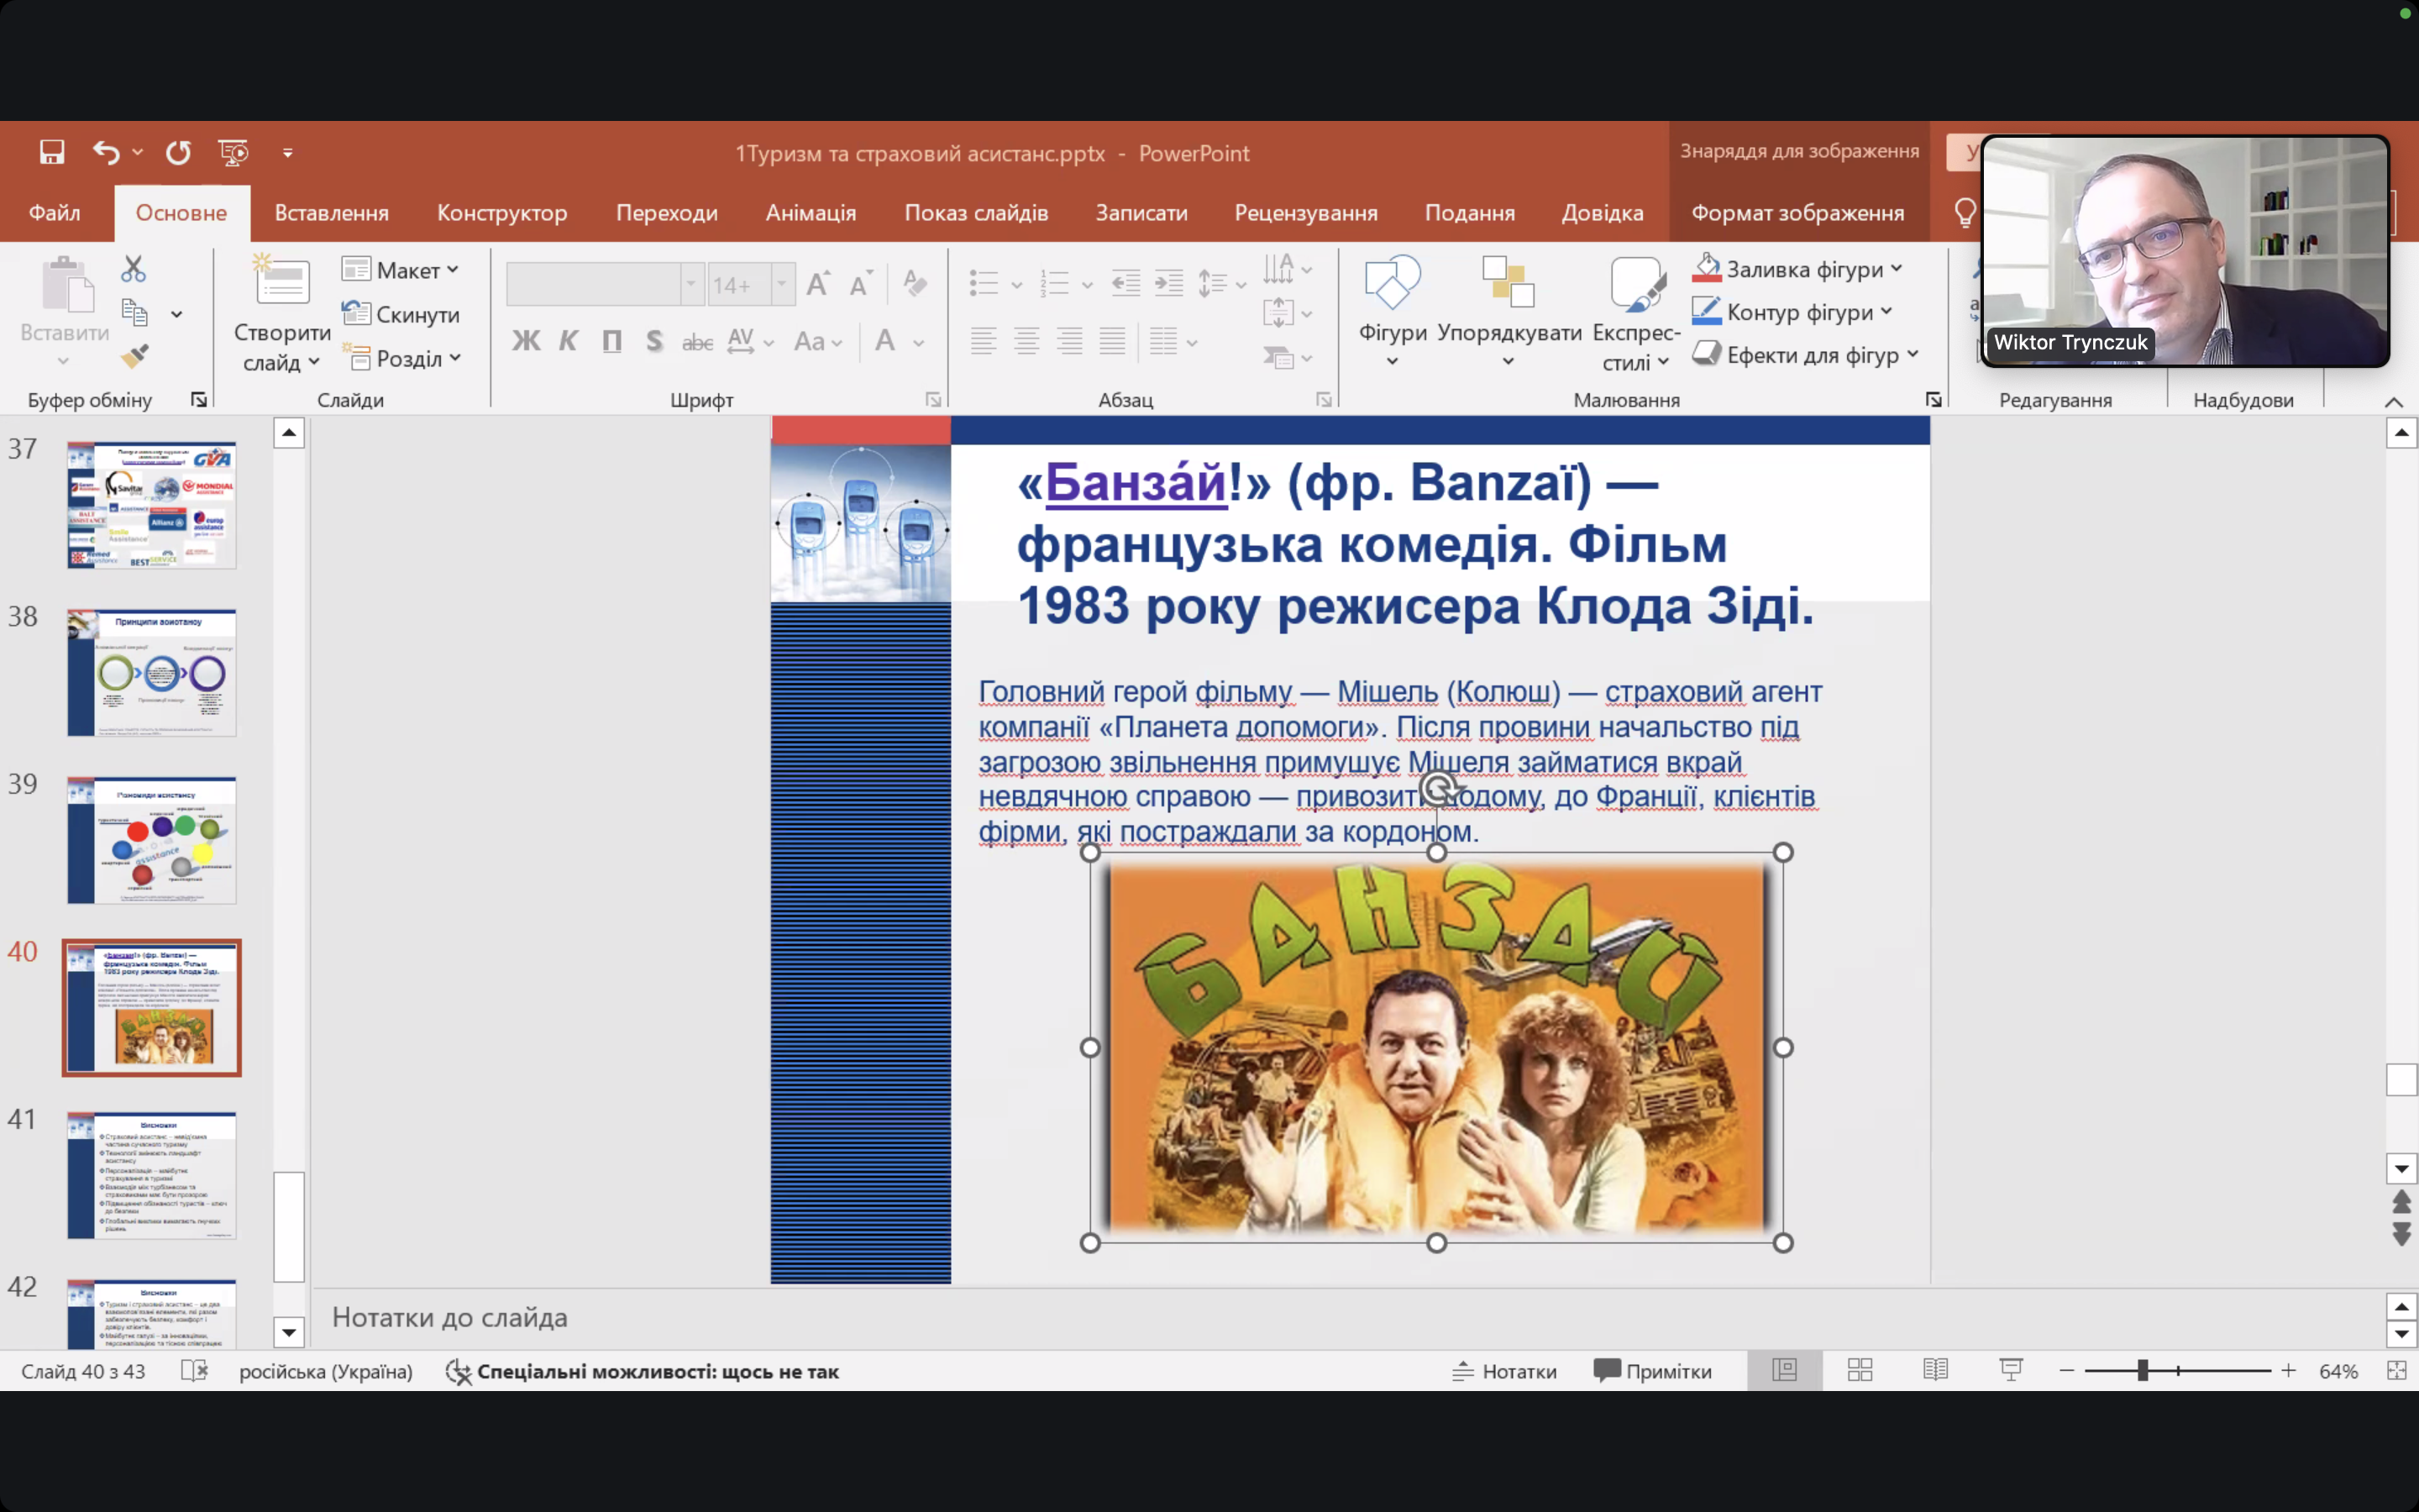Click the Cut scissors icon
The image size is (2419, 1512).
133,269
